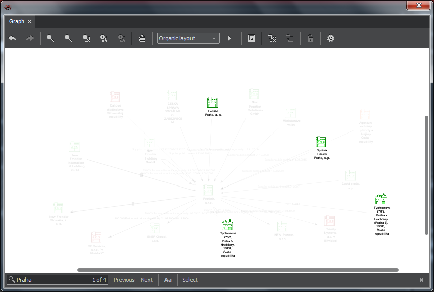Click the search field containing Praha

point(51,280)
